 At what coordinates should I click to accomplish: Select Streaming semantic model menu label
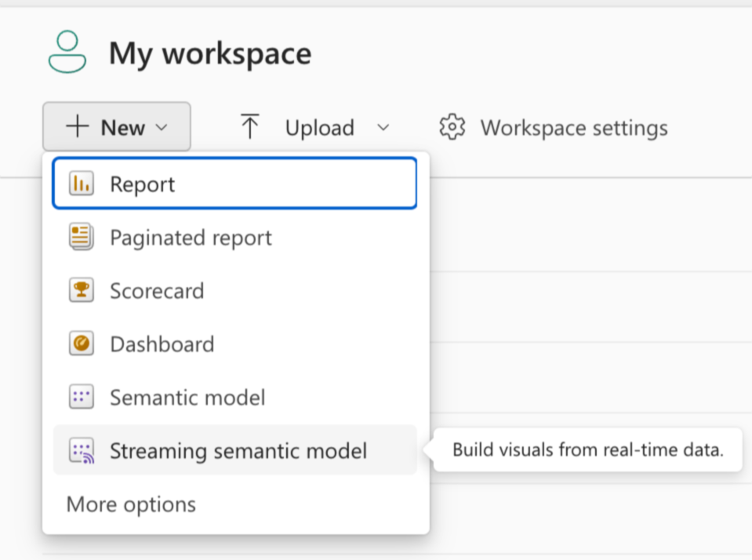[238, 451]
